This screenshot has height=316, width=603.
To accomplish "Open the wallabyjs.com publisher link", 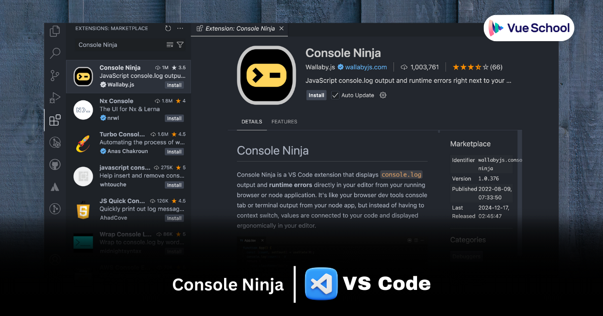I will click(366, 67).
